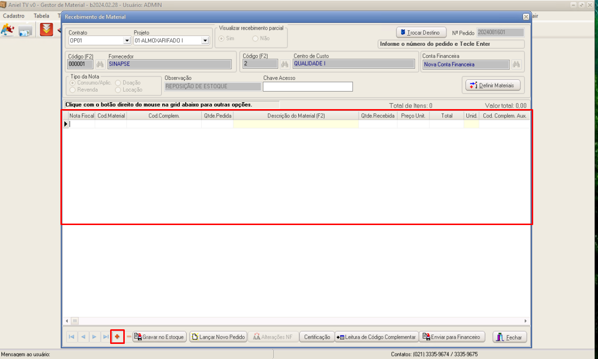The image size is (598, 359).
Task: Open the Contrato dropdown
Action: tap(127, 40)
